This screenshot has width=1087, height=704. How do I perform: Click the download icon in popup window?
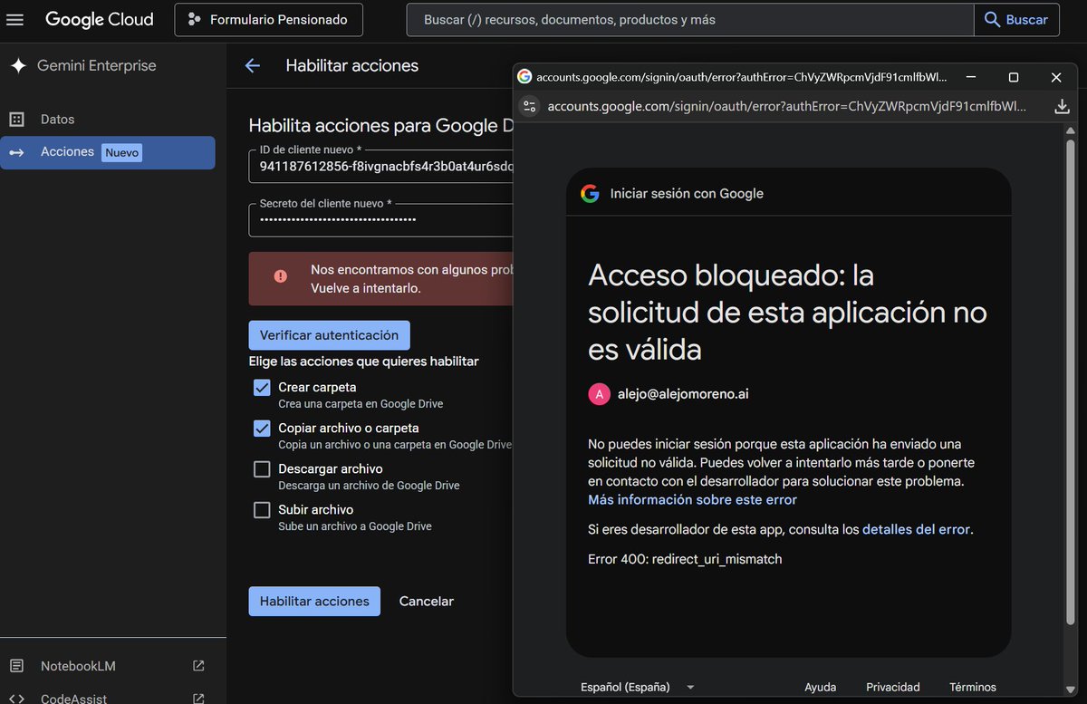(1063, 106)
